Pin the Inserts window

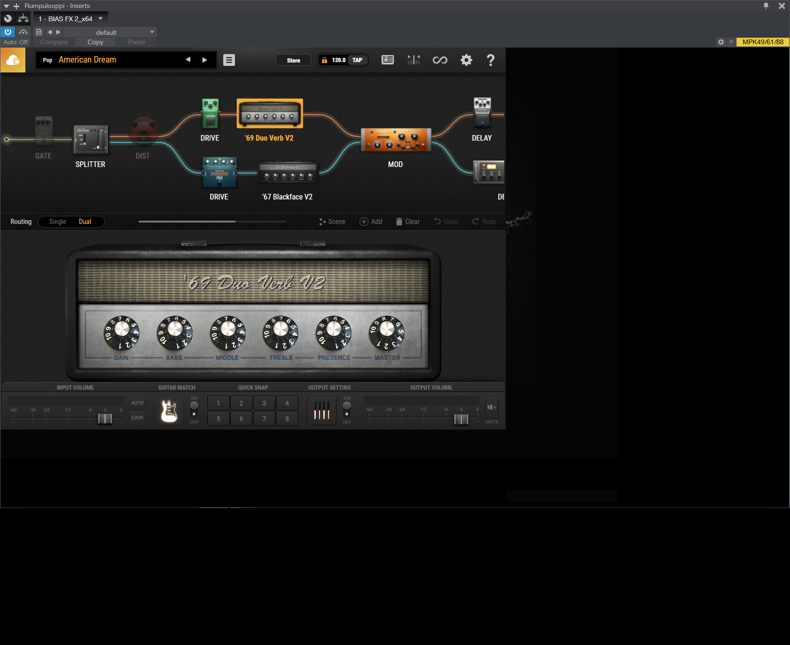766,6
